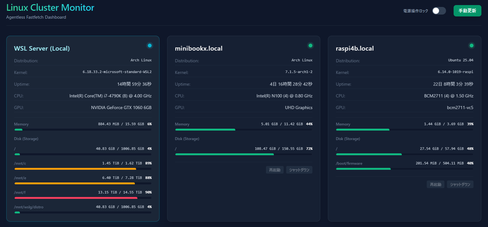Toggle the 電源操作ロック switch

coord(439,11)
